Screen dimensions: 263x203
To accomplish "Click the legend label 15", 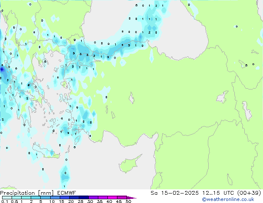I will pyautogui.click(x=61, y=201).
